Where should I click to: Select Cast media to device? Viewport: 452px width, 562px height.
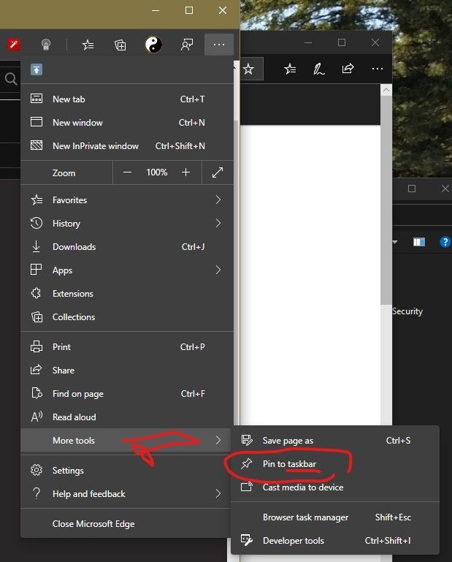click(x=335, y=487)
